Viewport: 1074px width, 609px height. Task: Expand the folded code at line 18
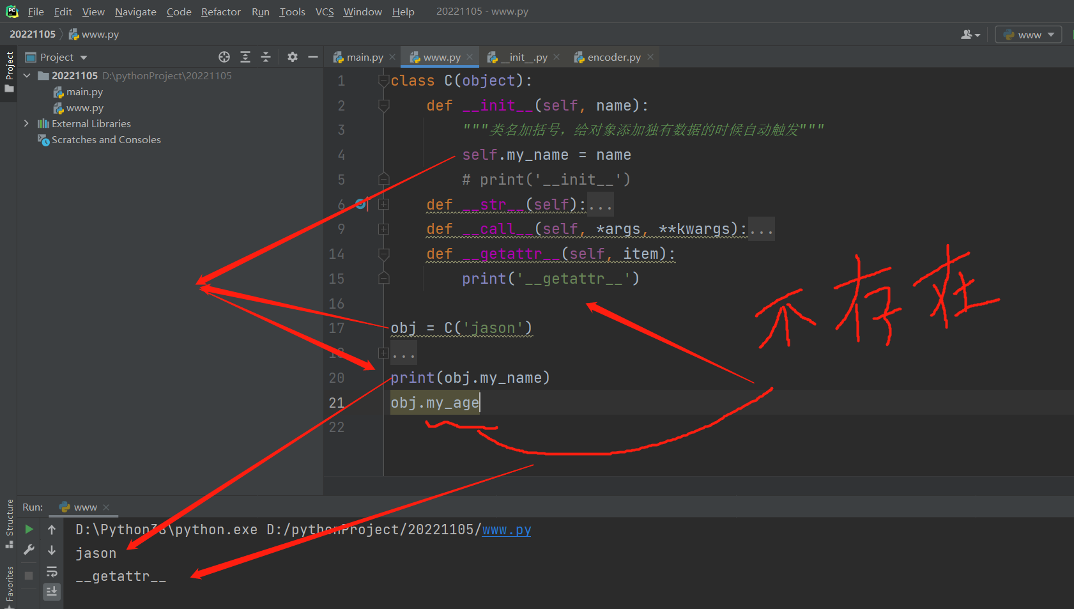click(384, 353)
